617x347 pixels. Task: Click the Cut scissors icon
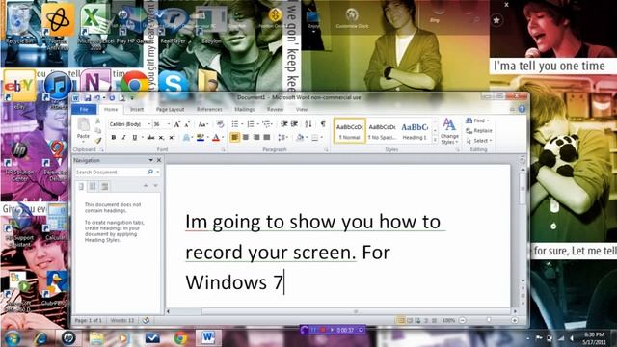[97, 121]
